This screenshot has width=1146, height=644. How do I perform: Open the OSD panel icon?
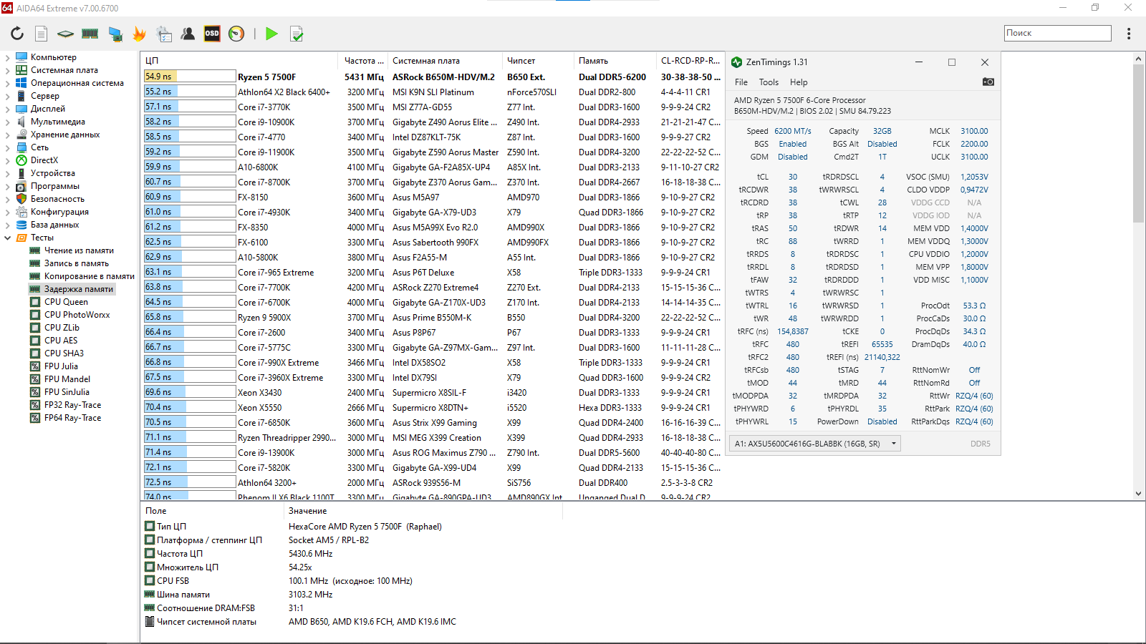(x=212, y=34)
